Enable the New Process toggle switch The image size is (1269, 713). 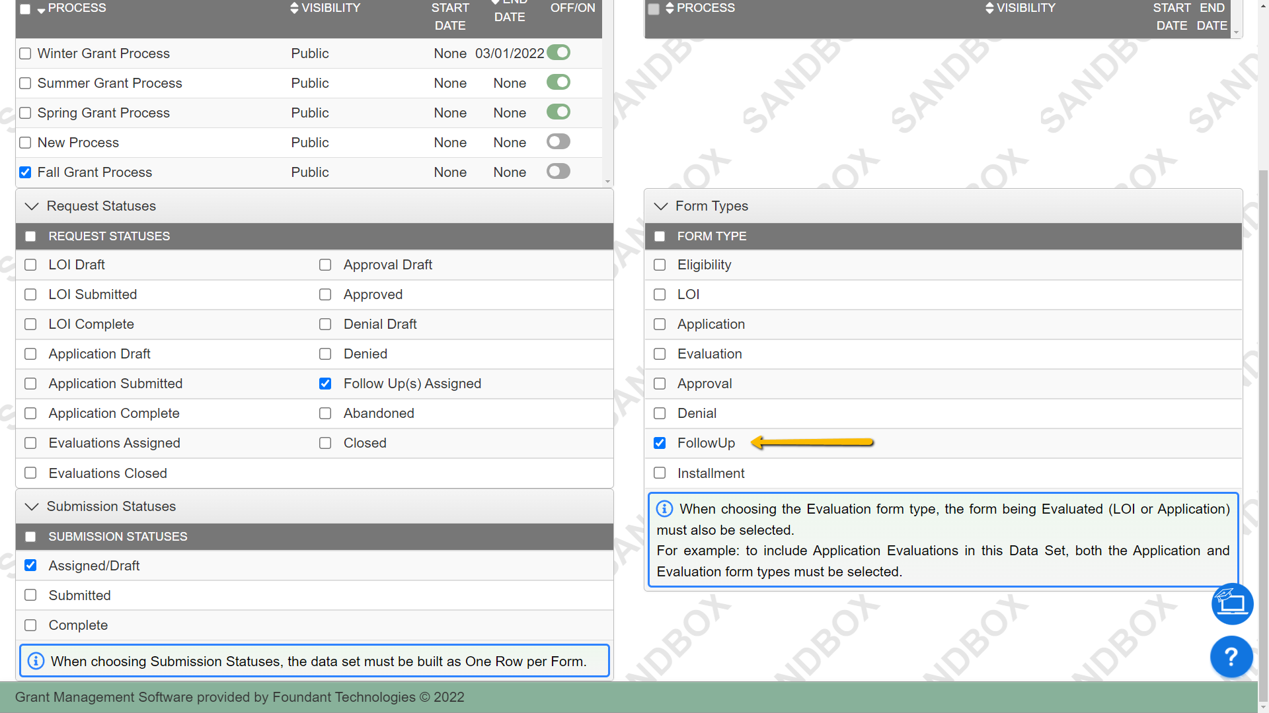[x=558, y=142]
